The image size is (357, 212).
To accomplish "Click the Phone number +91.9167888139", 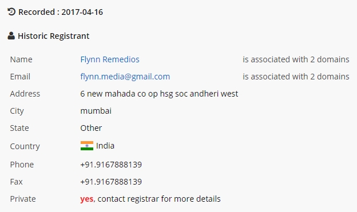I will [x=111, y=165].
